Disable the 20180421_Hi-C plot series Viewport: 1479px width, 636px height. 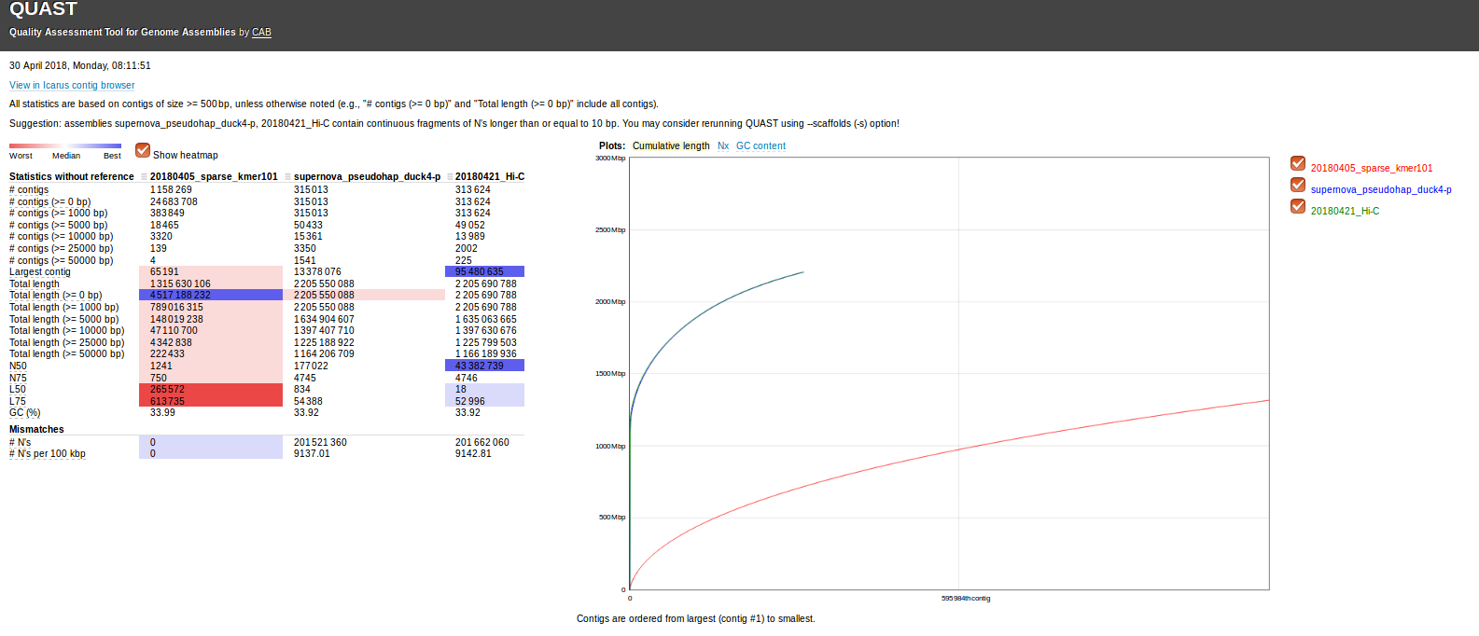click(x=1298, y=206)
